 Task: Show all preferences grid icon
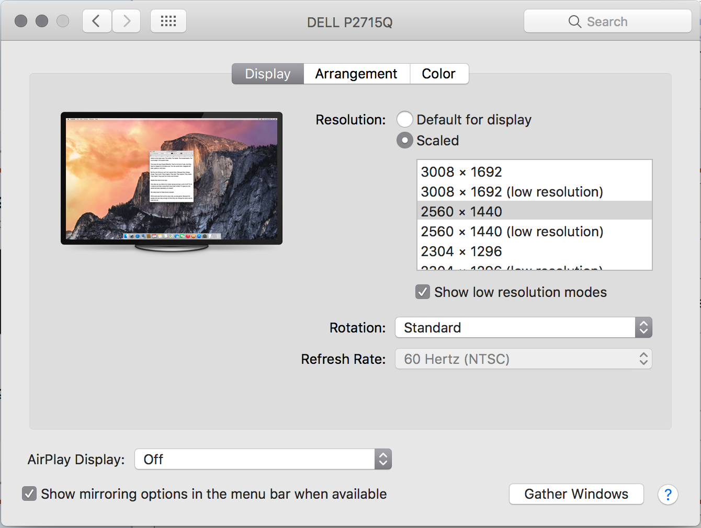pyautogui.click(x=168, y=21)
